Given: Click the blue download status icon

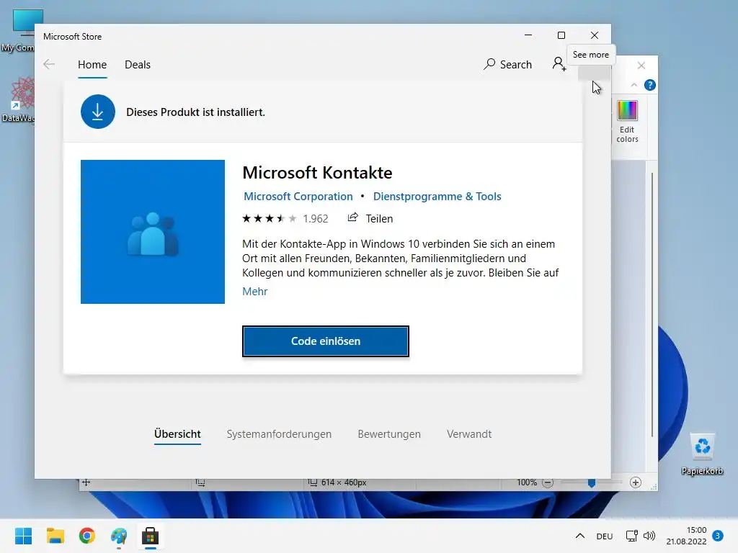Looking at the screenshot, I should coord(98,112).
